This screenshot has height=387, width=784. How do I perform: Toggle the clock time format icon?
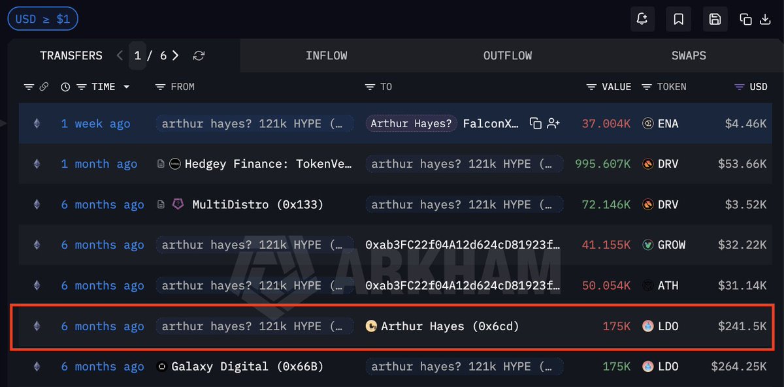[x=65, y=87]
